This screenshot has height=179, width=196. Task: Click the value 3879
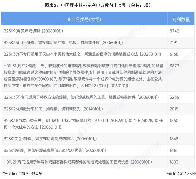pyautogui.click(x=174, y=66)
